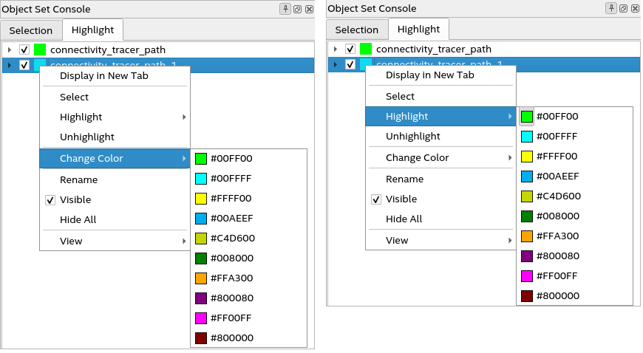This screenshot has height=353, width=643.
Task: Uncheck connectivity_tracer_path checkbox in left panel
Action: (x=24, y=49)
